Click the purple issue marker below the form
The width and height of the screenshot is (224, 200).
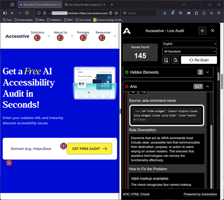tap(9, 163)
